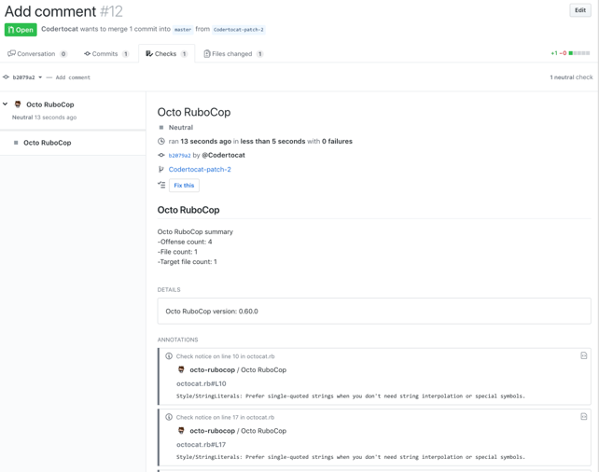Open the octocat.rb#L10 annotation link
Screen dimensions: 599x472
(x=201, y=383)
